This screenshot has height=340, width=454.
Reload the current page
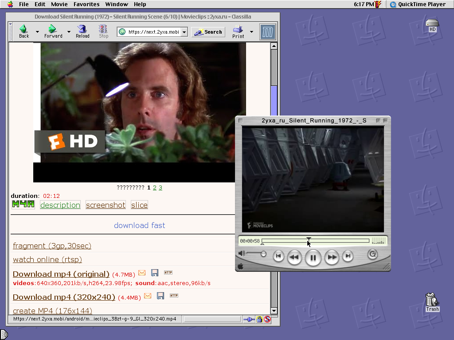click(x=82, y=31)
